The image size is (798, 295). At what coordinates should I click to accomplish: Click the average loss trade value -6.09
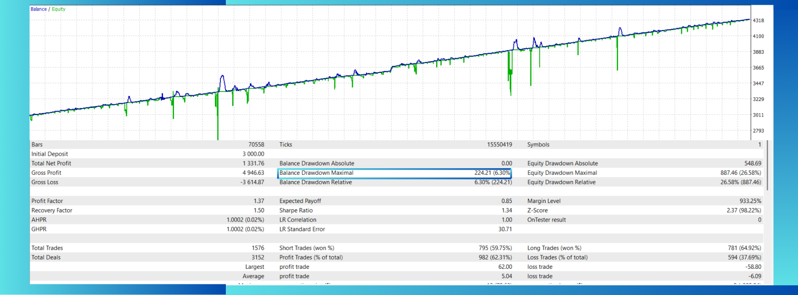755,276
